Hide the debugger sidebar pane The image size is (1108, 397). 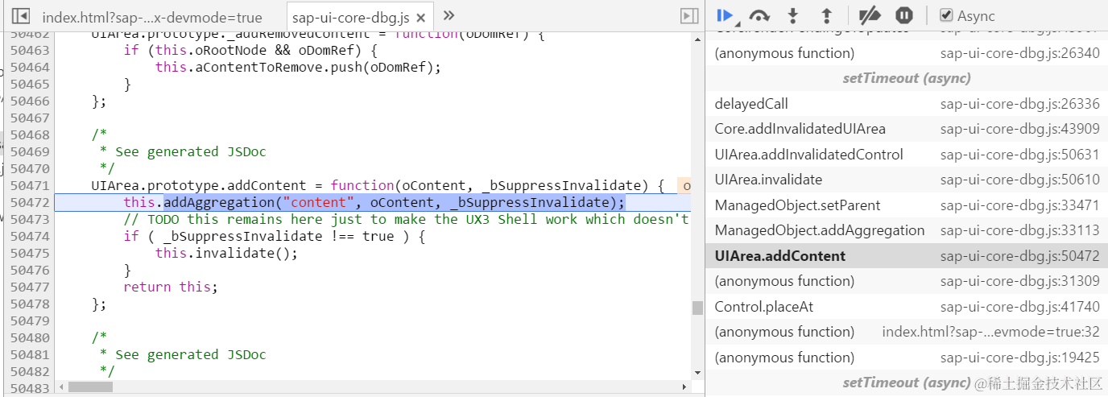click(688, 16)
